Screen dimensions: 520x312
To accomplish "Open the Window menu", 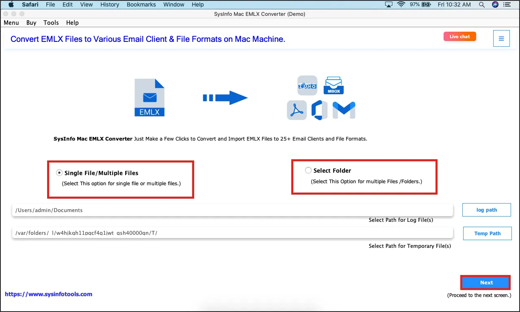I will [x=174, y=4].
